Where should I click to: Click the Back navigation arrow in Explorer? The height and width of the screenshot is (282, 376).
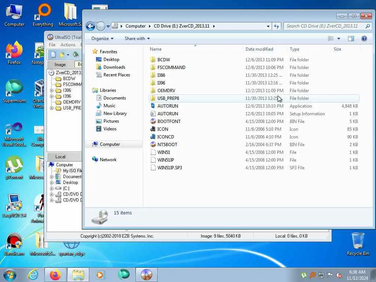[90, 26]
